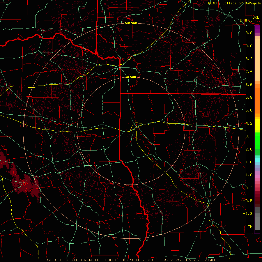262x262 pixels.
Task: Click the -0.5 value on color scale
Action: (248, 201)
